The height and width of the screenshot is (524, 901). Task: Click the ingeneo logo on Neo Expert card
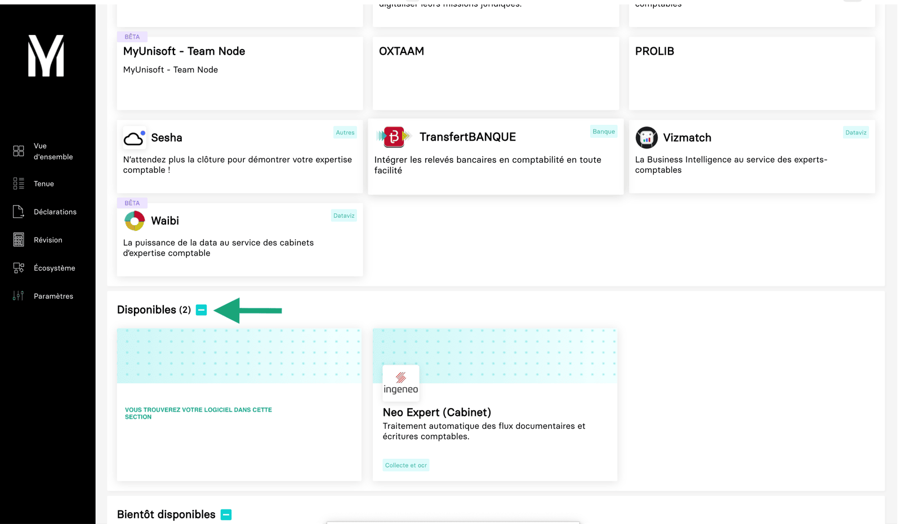pos(401,383)
